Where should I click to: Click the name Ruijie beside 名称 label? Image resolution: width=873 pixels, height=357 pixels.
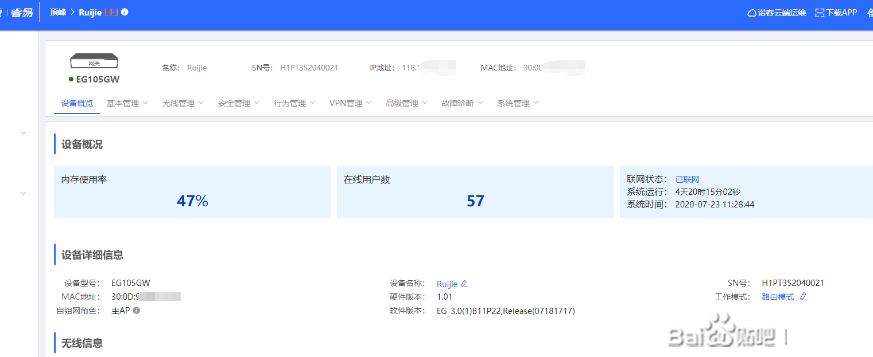point(197,68)
